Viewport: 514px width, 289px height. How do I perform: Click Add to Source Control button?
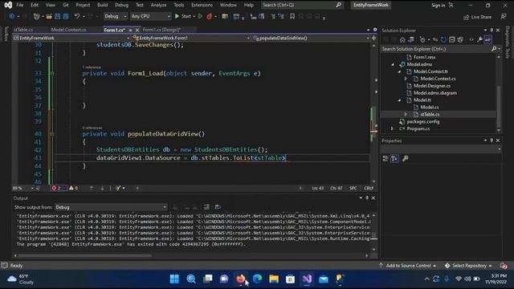pos(408,266)
